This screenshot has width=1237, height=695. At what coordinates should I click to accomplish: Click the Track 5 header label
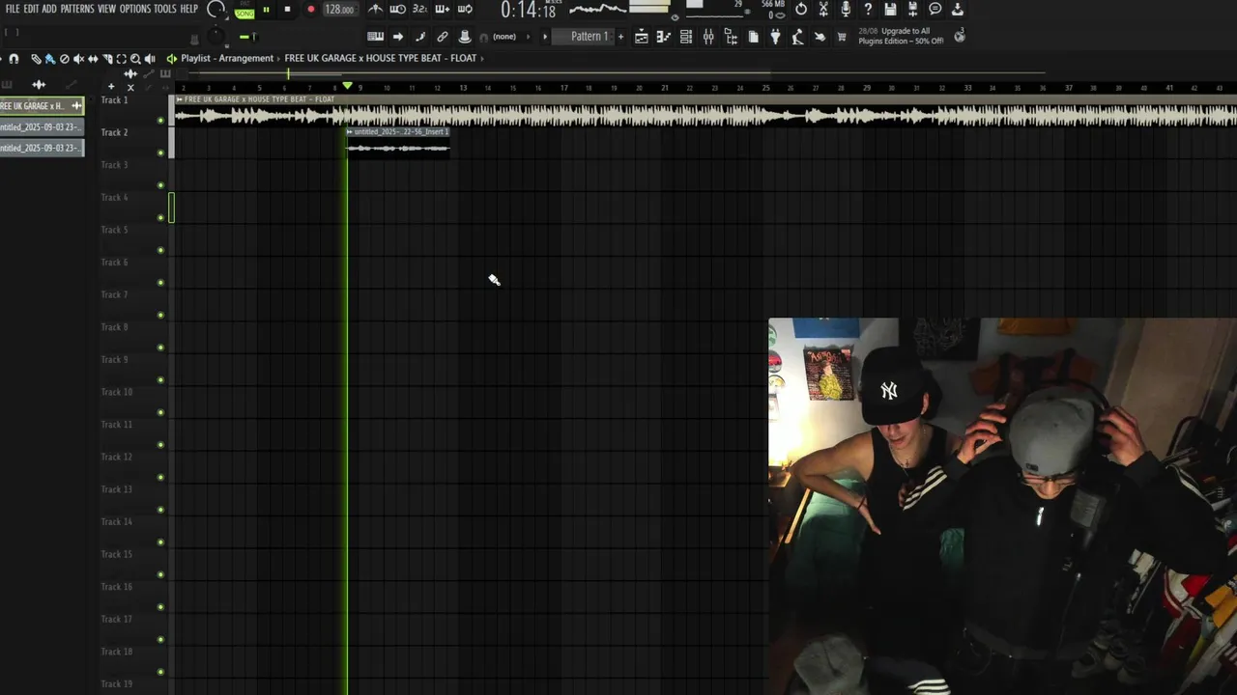(114, 230)
